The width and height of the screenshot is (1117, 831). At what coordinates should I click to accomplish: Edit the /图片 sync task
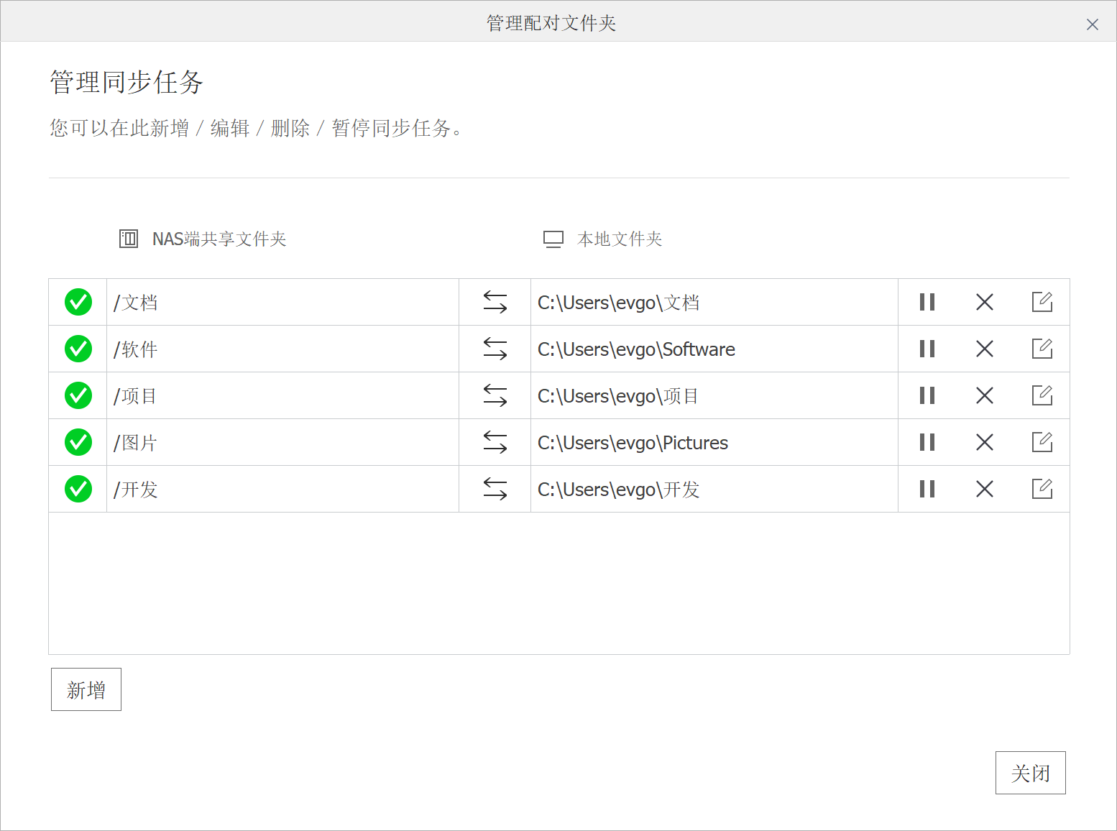(1042, 442)
